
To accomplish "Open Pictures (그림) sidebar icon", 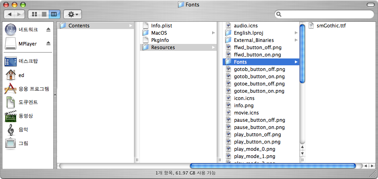I will click(x=10, y=144).
